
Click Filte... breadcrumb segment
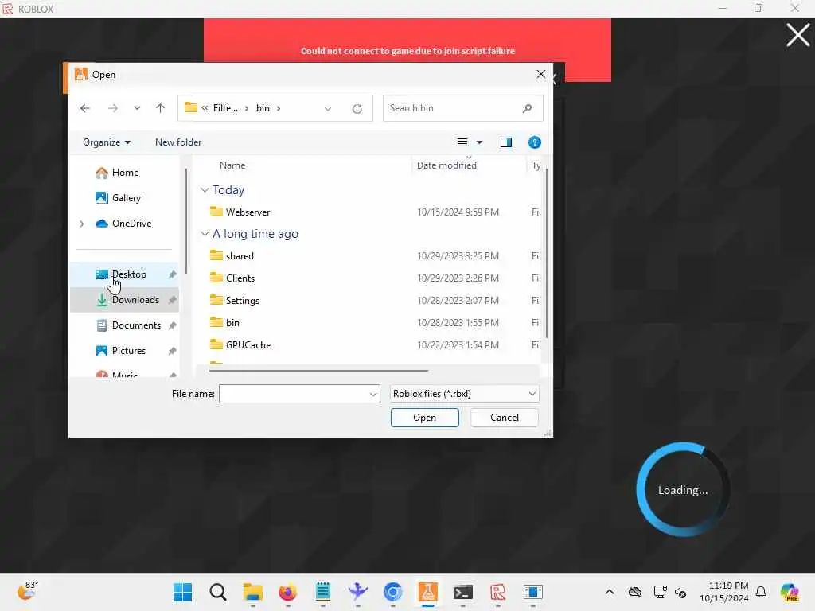pyautogui.click(x=225, y=108)
